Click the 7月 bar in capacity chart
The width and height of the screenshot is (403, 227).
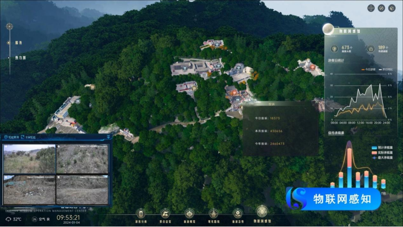point(383,184)
